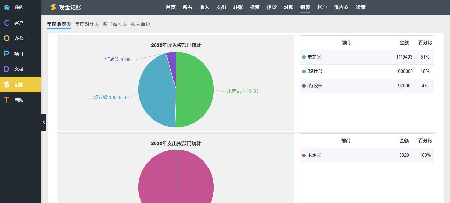Click green legend dot for 未定义 income

tap(304, 57)
